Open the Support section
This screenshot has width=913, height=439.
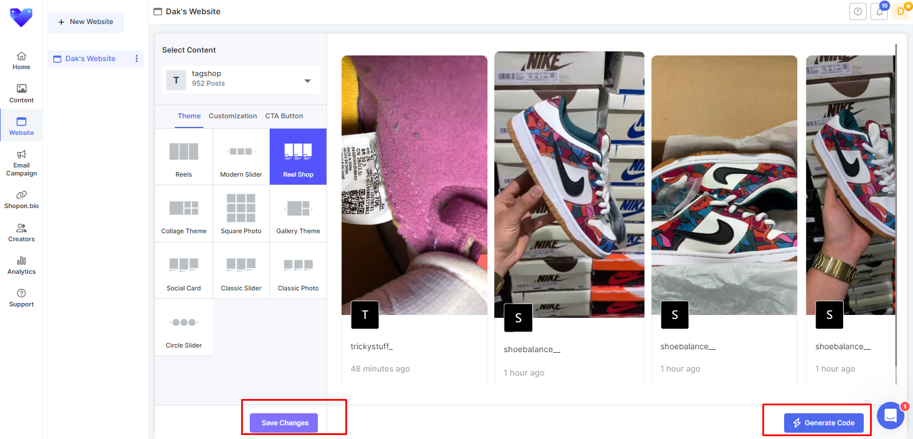point(21,297)
